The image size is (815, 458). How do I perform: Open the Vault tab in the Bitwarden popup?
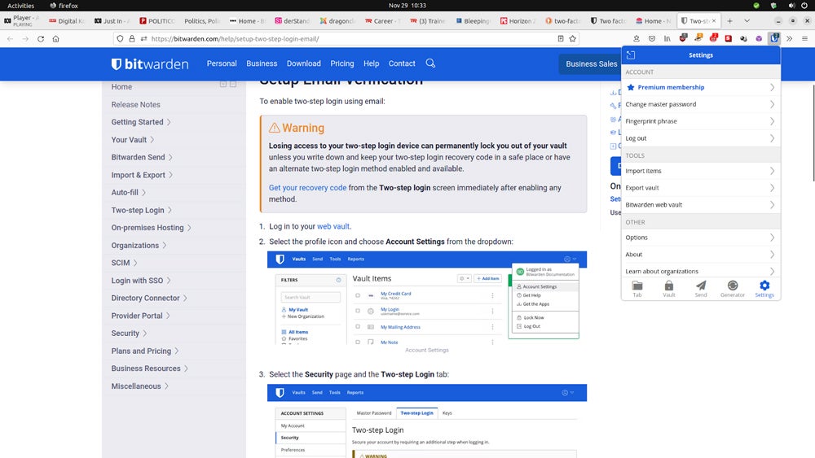point(668,289)
